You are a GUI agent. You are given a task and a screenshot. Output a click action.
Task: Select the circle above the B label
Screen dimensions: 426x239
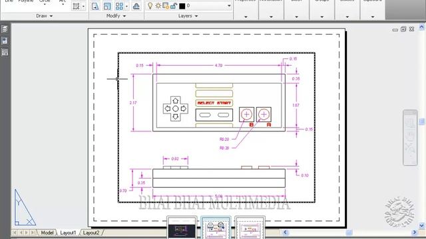coord(247,114)
